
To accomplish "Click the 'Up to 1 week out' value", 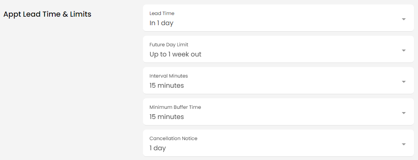I will point(175,54).
